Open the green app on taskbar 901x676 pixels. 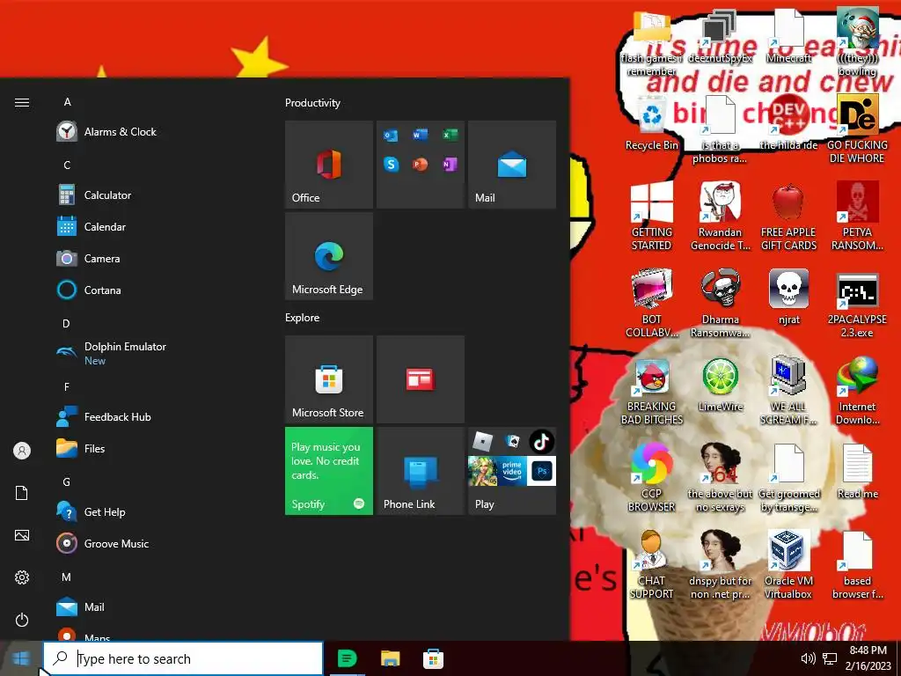click(347, 658)
